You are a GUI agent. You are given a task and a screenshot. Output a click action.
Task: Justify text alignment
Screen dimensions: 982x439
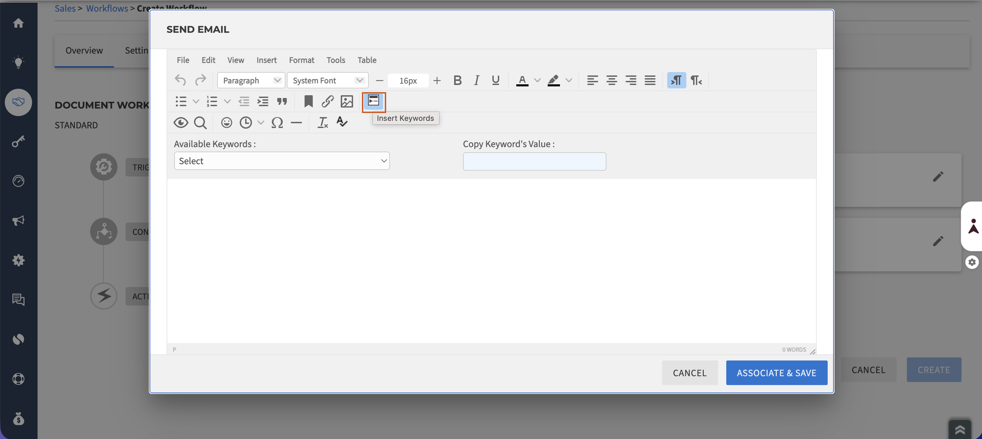click(650, 81)
